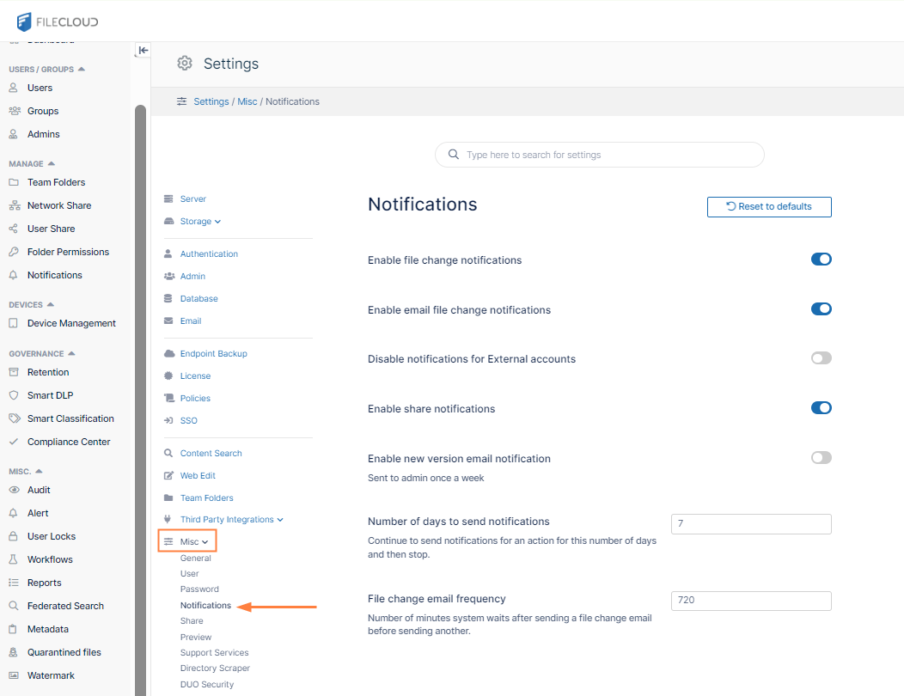
Task: Follow the Misc breadcrumb link
Action: click(x=247, y=101)
